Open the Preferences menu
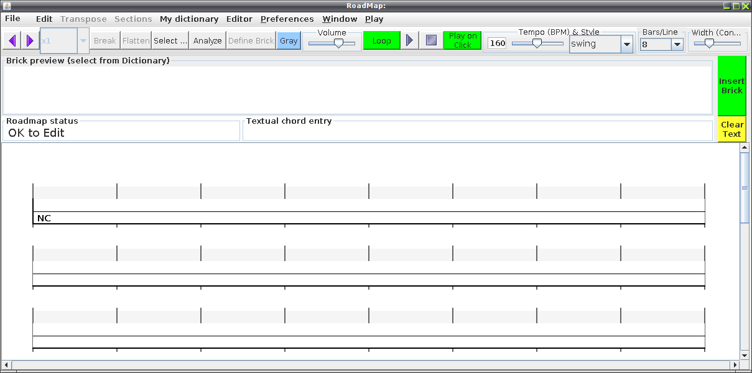The height and width of the screenshot is (373, 752). 287,19
